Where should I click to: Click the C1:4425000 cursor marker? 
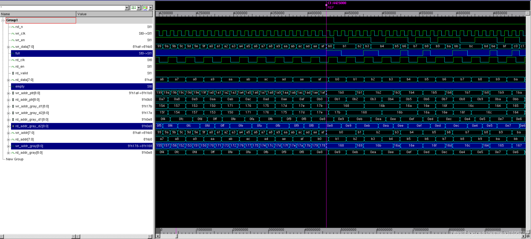pyautogui.click(x=337, y=3)
